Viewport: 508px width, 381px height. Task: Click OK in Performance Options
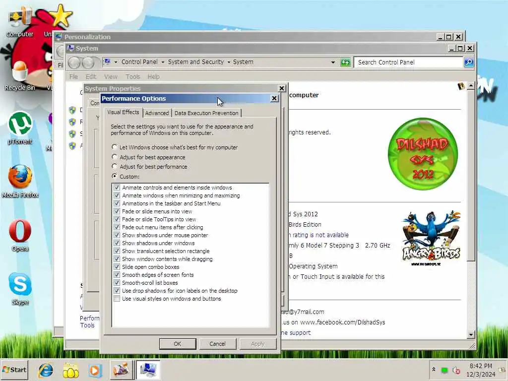click(178, 344)
